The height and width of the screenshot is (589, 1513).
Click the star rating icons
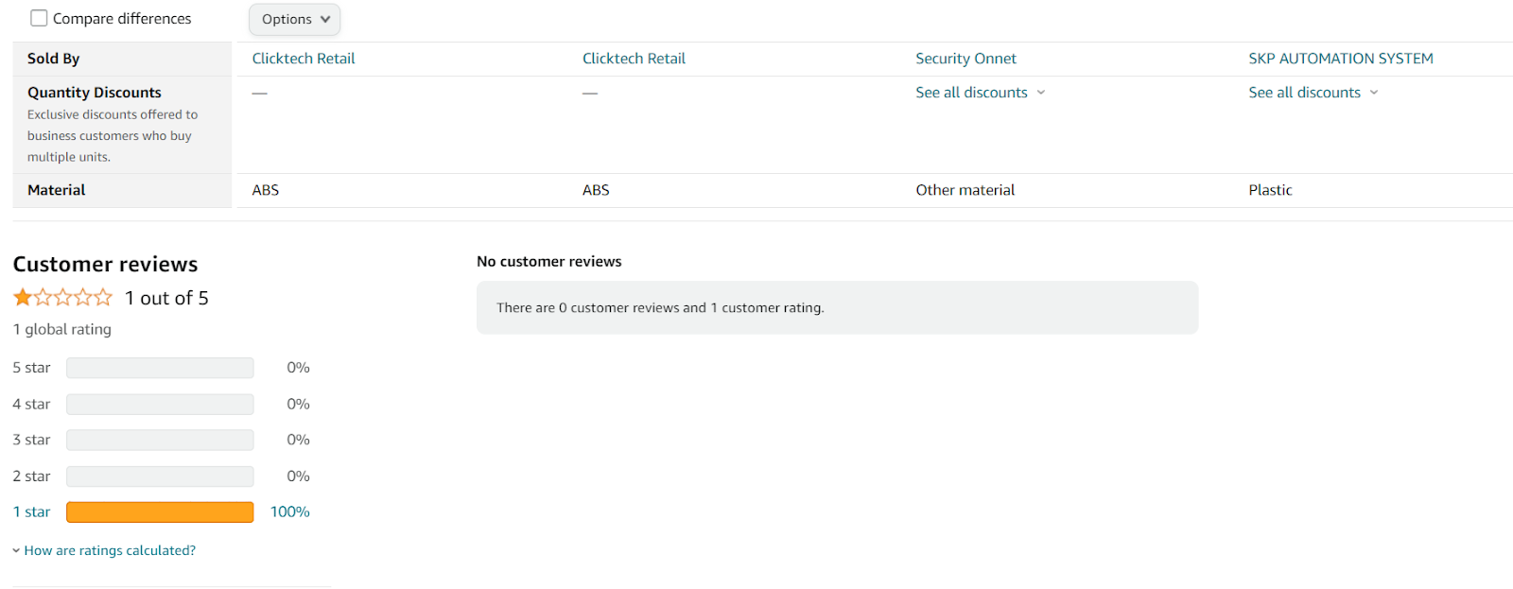(62, 298)
